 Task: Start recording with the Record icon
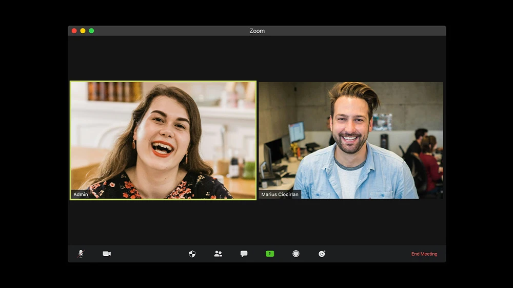coord(296,254)
